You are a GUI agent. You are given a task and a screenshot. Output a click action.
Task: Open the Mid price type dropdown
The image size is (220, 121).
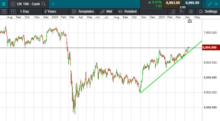coord(106,11)
